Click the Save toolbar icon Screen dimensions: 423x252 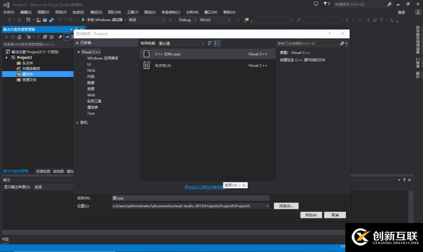[x=45, y=20]
